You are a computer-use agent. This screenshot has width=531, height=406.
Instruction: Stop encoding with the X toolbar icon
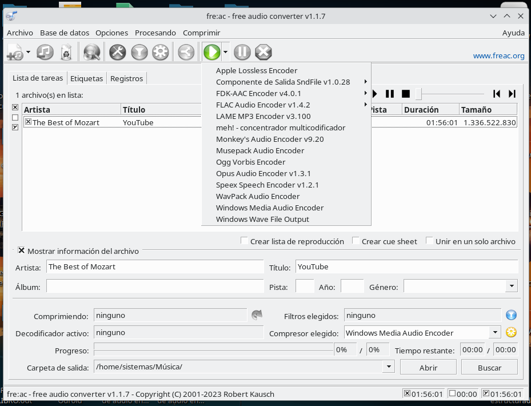[263, 52]
